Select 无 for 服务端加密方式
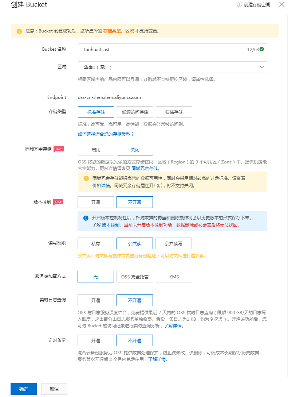The width and height of the screenshot is (288, 397). 96,277
